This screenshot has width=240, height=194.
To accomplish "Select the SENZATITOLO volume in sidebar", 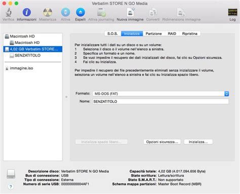I will click(x=33, y=55).
